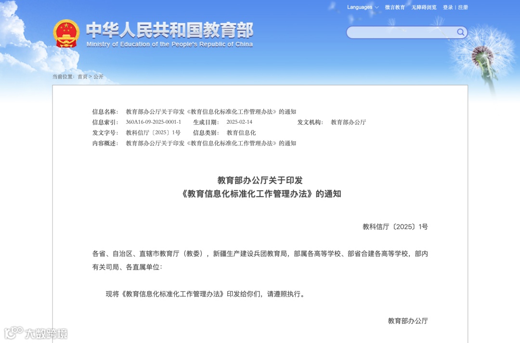Image resolution: width=520 pixels, height=343 pixels.
Task: Click the national emblem logo
Action: point(66,34)
